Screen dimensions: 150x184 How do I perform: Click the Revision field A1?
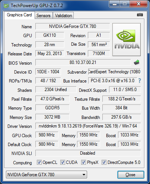click(x=99, y=35)
